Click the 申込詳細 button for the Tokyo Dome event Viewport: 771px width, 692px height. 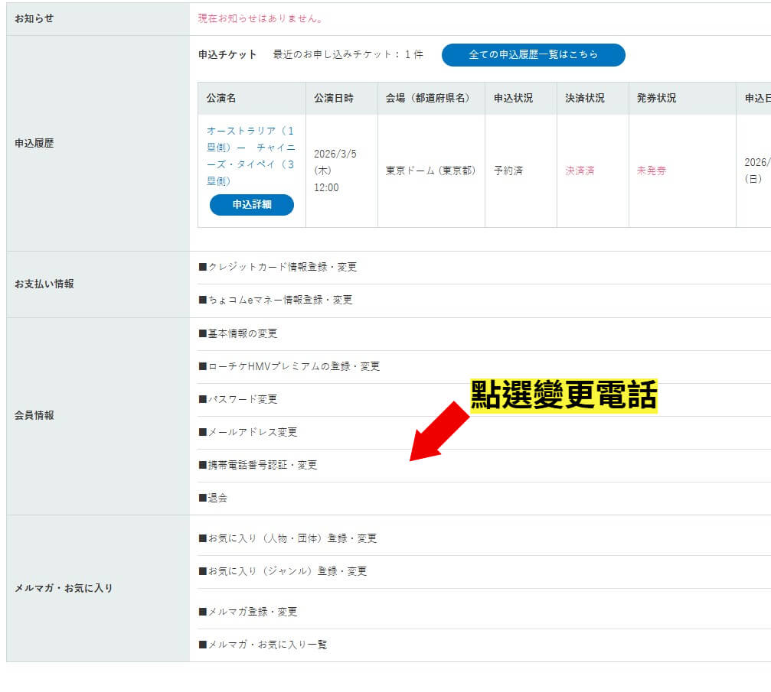pyautogui.click(x=250, y=205)
